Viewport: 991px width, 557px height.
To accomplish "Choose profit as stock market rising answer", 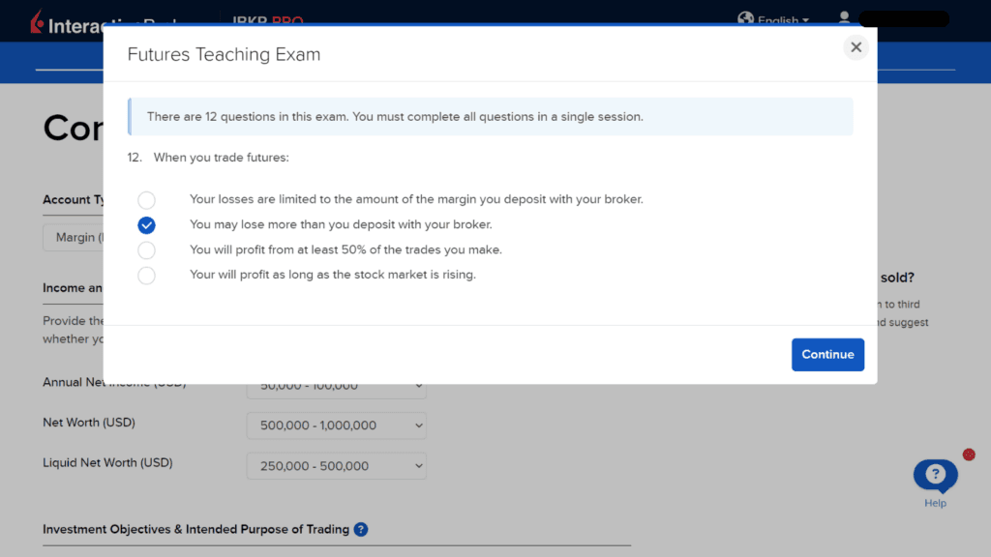I will coord(146,276).
